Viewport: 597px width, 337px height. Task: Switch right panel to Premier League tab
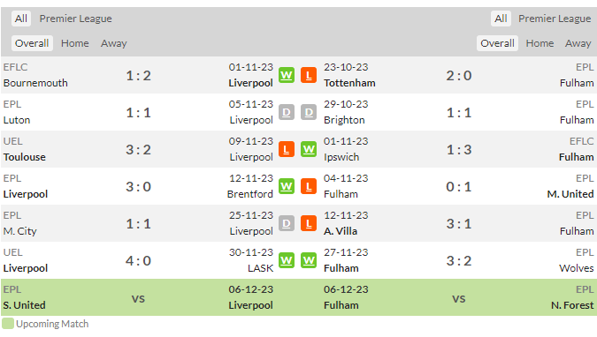pos(555,19)
